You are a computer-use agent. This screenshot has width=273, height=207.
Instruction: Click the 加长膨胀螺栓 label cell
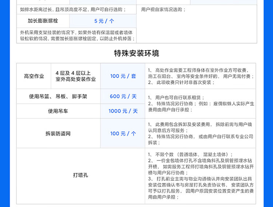pyautogui.click(x=43, y=21)
